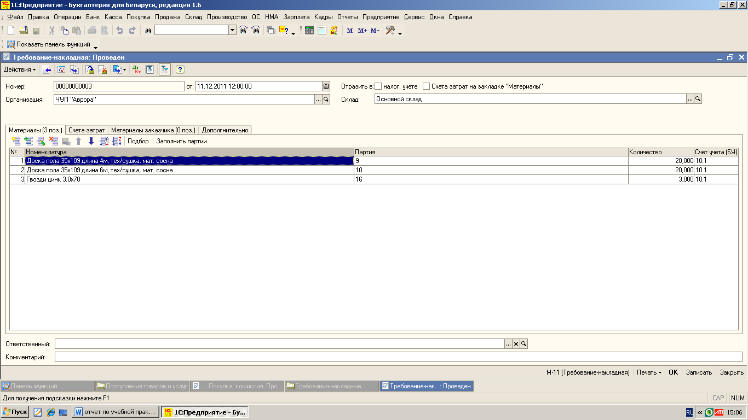Open the Банк menu

(93, 17)
